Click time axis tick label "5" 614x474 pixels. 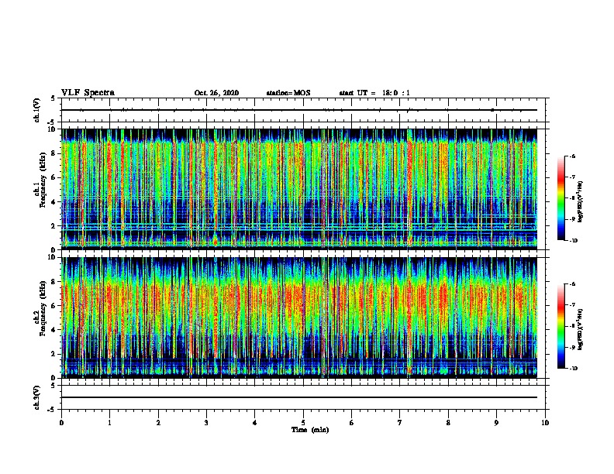(x=303, y=422)
